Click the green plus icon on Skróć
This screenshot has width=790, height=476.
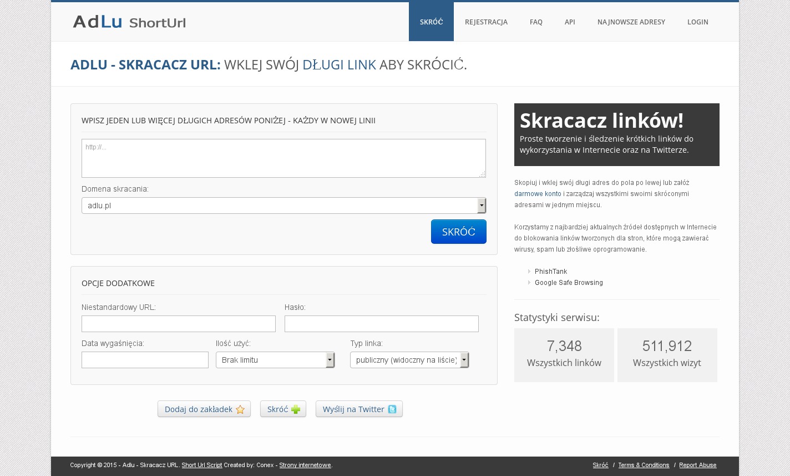(296, 409)
